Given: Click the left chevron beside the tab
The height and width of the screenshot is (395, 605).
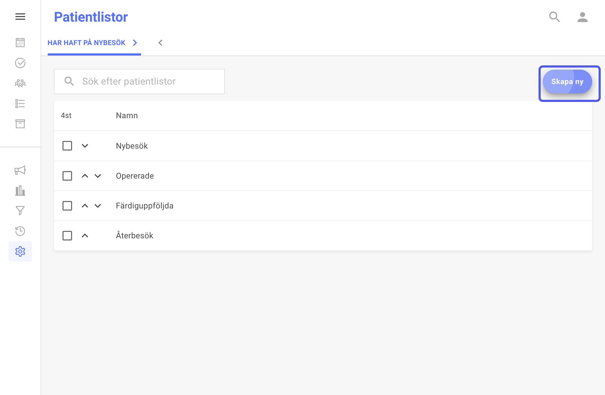Looking at the screenshot, I should [160, 43].
